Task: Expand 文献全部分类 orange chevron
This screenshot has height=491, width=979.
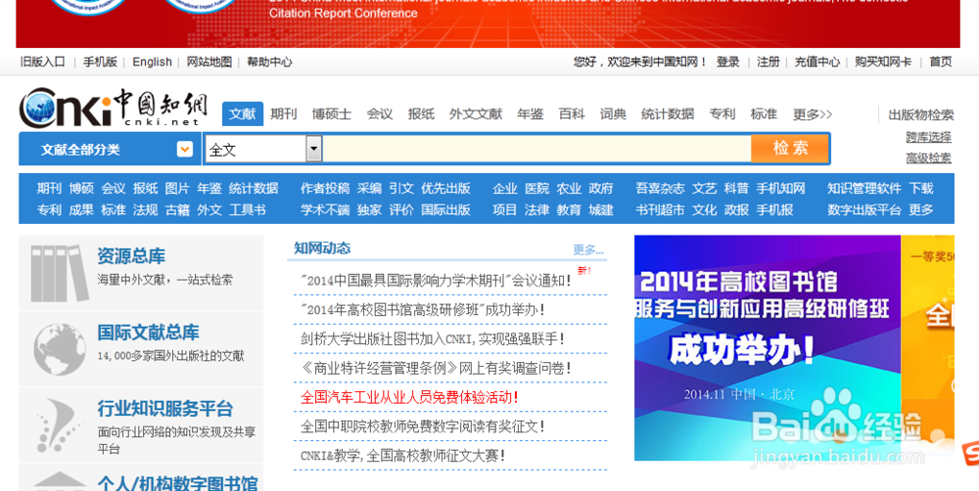Action: [x=185, y=149]
